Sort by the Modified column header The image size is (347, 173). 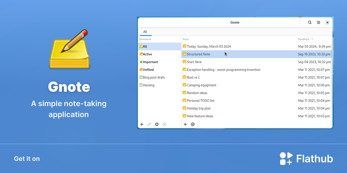306,39
